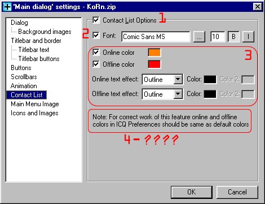Select Dialog in the settings tree
This screenshot has height=204, width=265.
point(19,23)
